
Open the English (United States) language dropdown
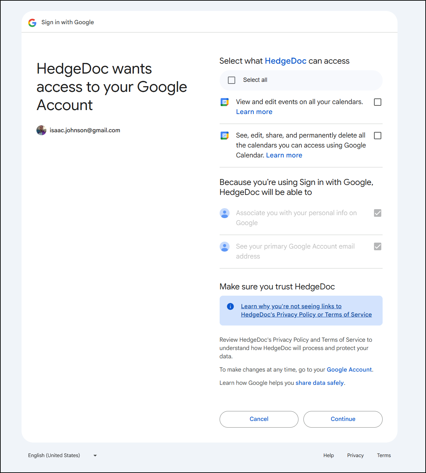62,455
